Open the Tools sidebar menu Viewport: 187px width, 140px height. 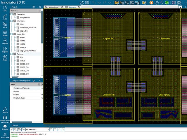coord(5,58)
